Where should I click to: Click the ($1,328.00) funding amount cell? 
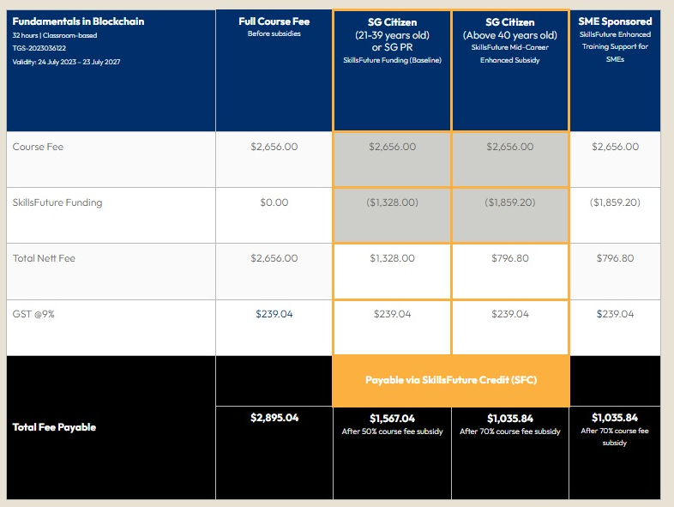coord(392,202)
